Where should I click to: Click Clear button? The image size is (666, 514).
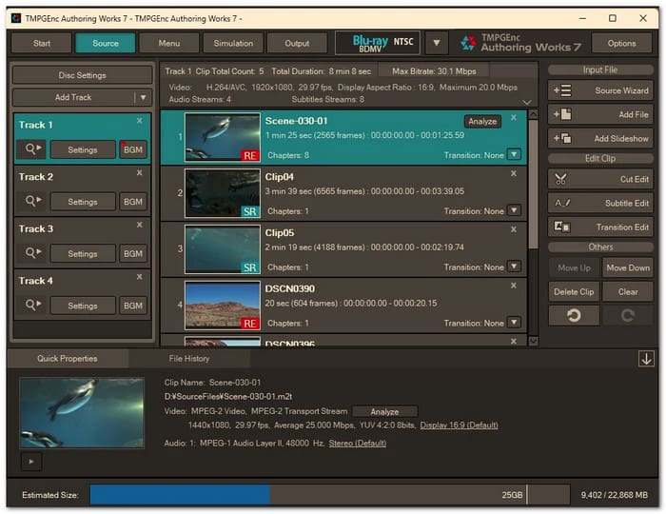click(x=627, y=292)
